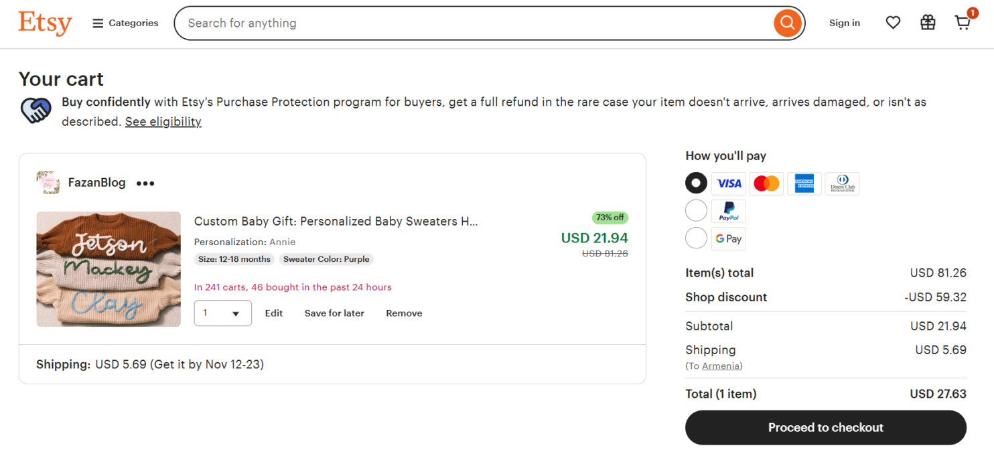The height and width of the screenshot is (456, 994).
Task: Click the baby sweater product thumbnail
Action: (108, 269)
